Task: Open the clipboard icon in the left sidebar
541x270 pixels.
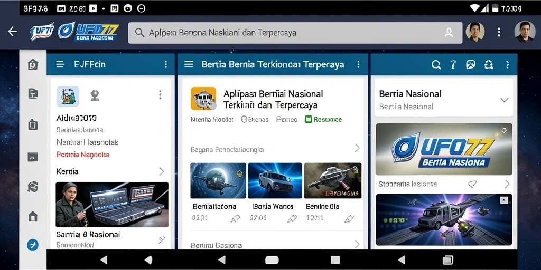Action: click(x=33, y=124)
